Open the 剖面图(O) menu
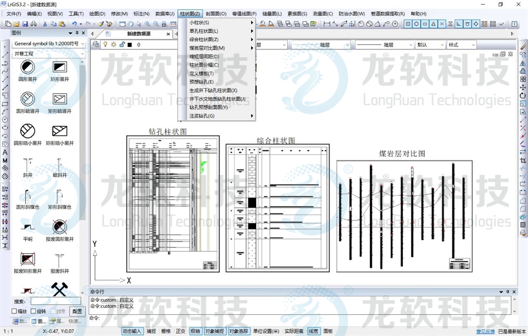528x336 pixels. [215, 14]
